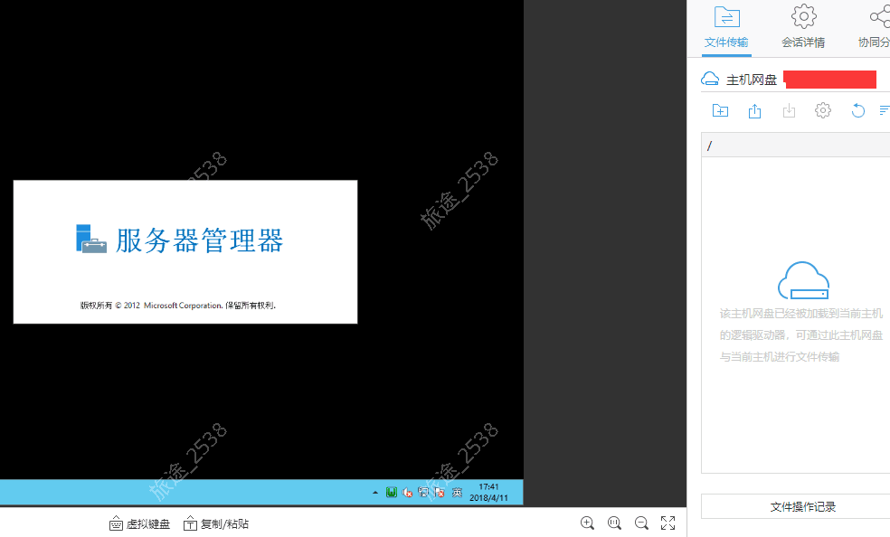
Task: Click the 主机网盘 label text
Action: [x=752, y=80]
